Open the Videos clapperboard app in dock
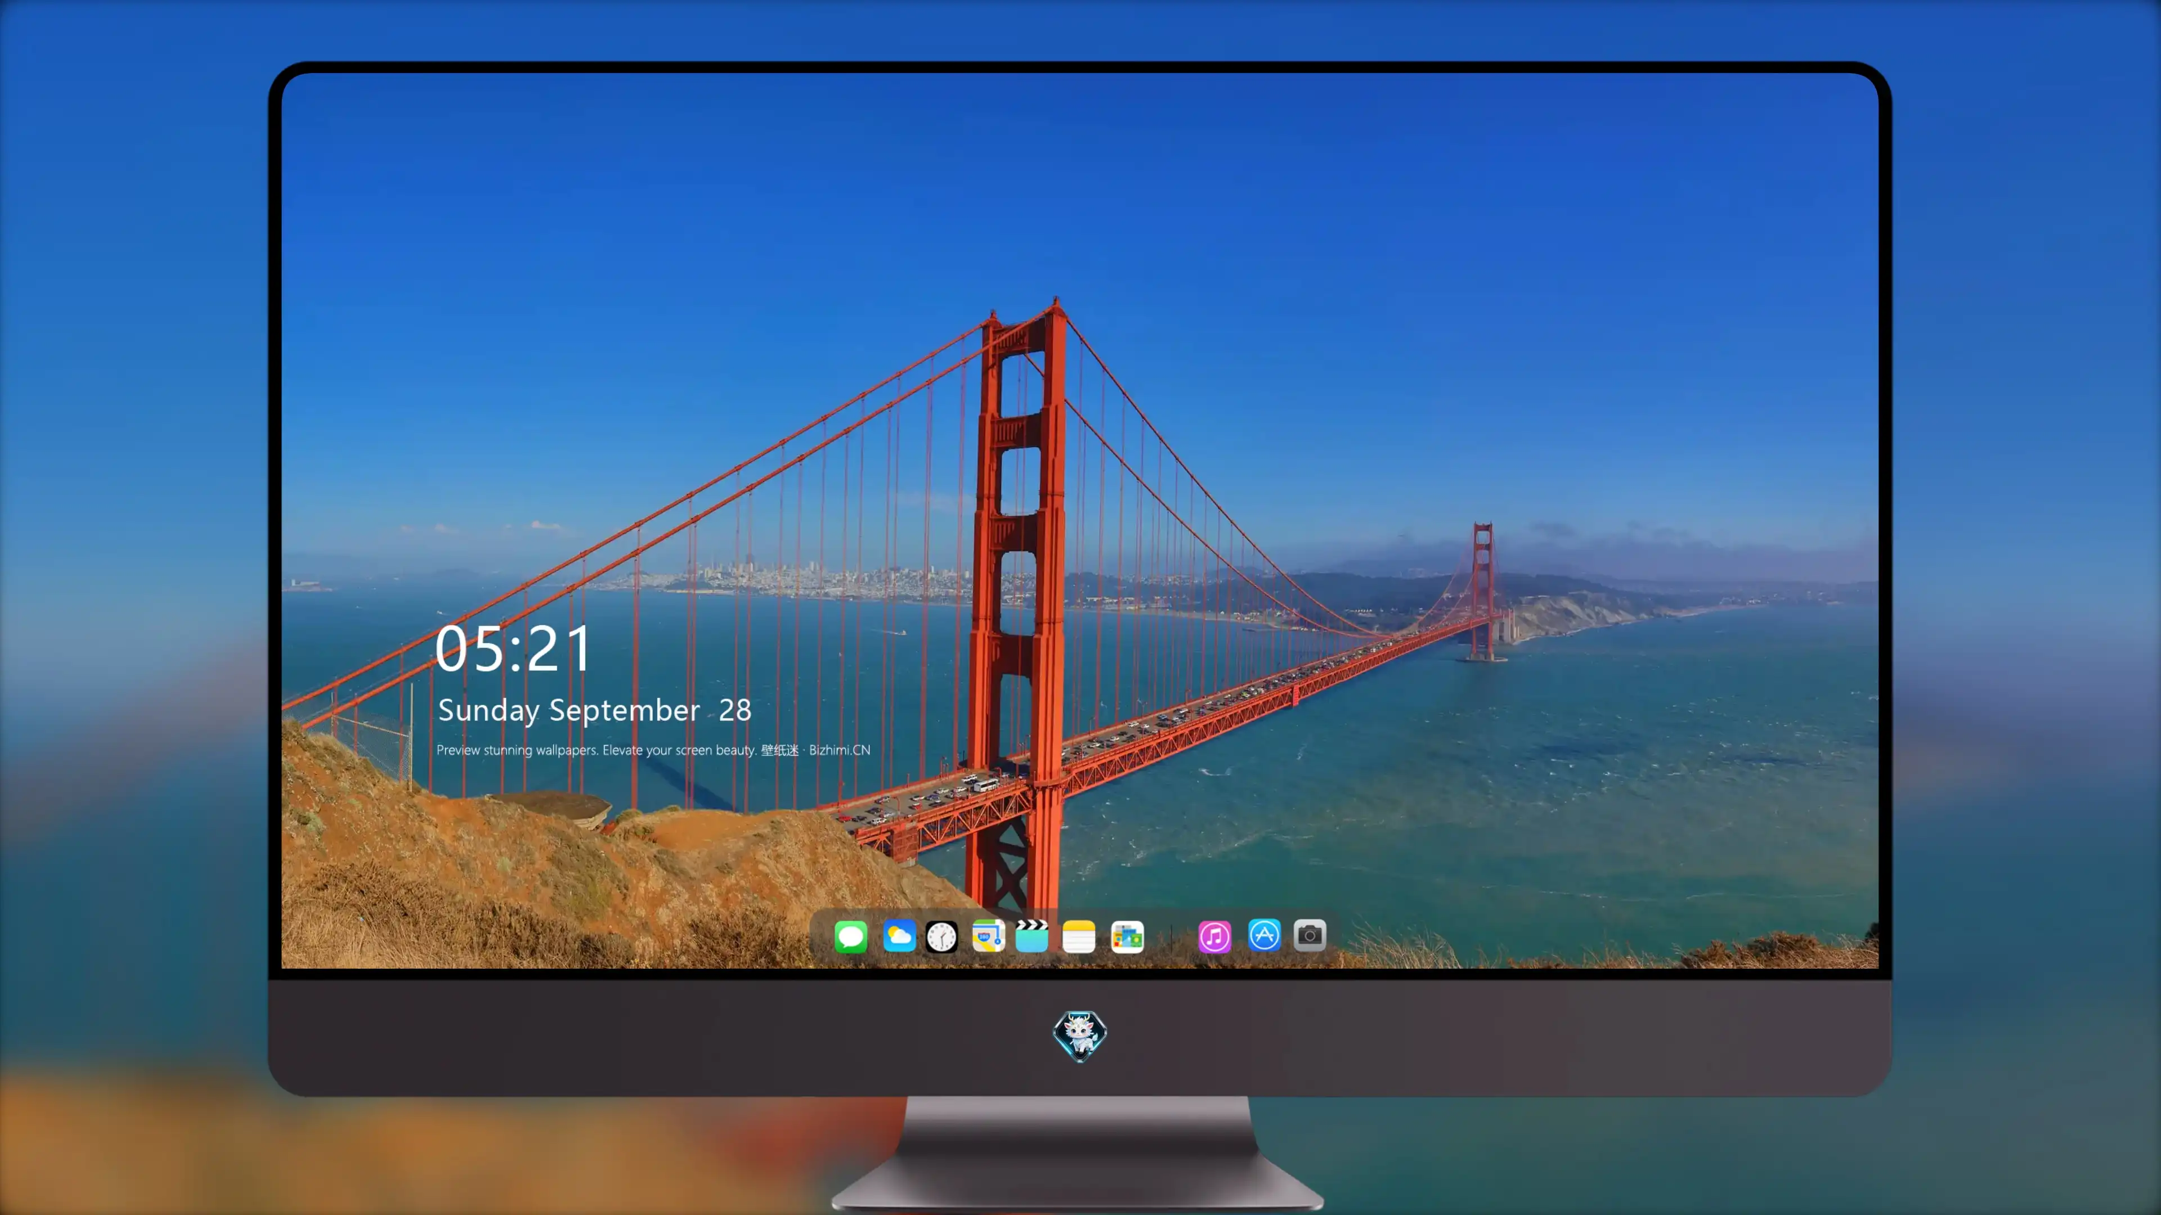The image size is (2161, 1215). (x=1032, y=936)
